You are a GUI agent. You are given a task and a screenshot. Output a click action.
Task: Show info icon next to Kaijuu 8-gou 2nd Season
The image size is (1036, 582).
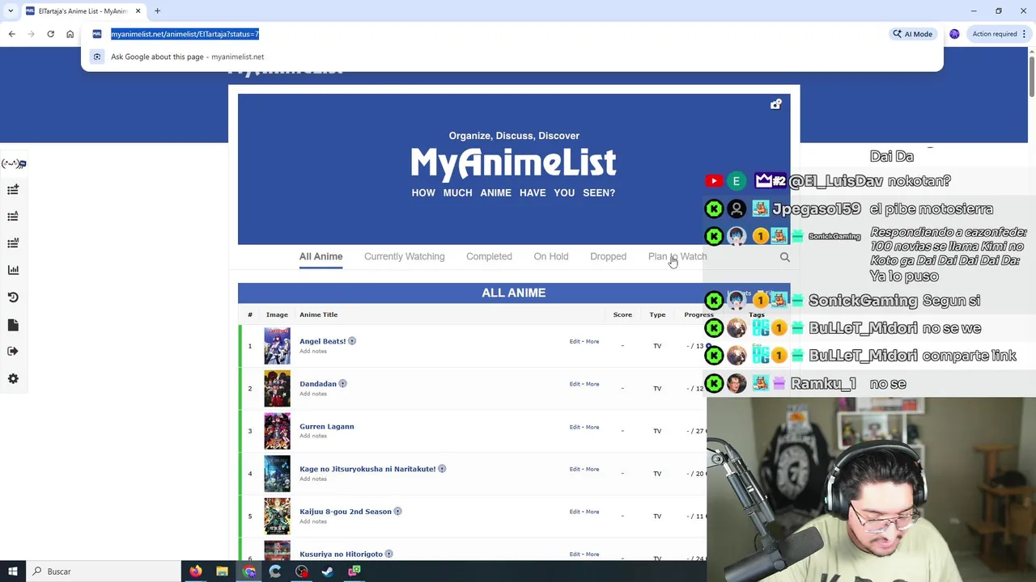click(x=397, y=512)
